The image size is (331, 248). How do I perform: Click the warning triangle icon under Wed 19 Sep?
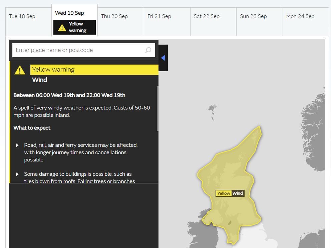[x=62, y=28]
